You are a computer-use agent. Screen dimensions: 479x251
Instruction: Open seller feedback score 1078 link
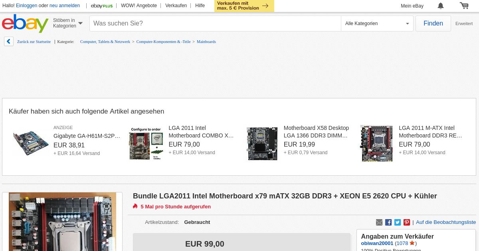402,243
